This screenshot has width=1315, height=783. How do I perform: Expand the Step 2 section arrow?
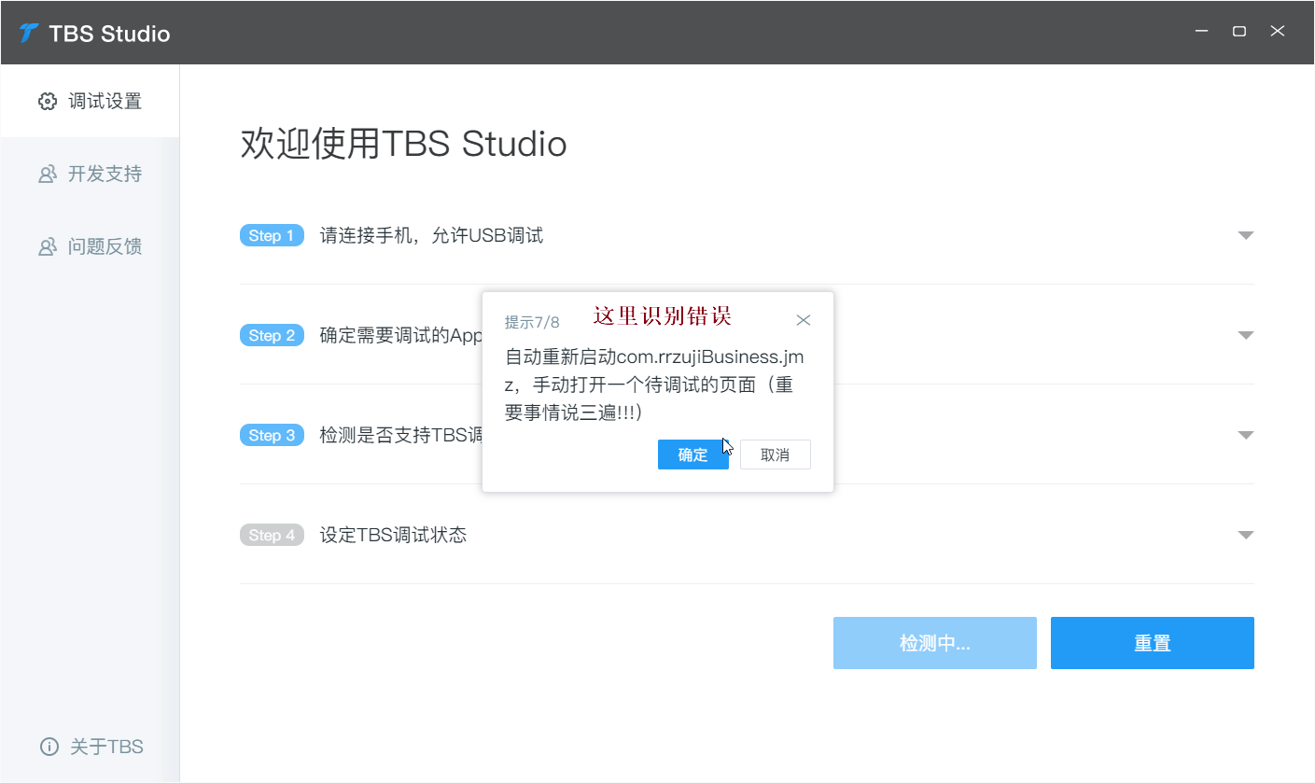1245,335
